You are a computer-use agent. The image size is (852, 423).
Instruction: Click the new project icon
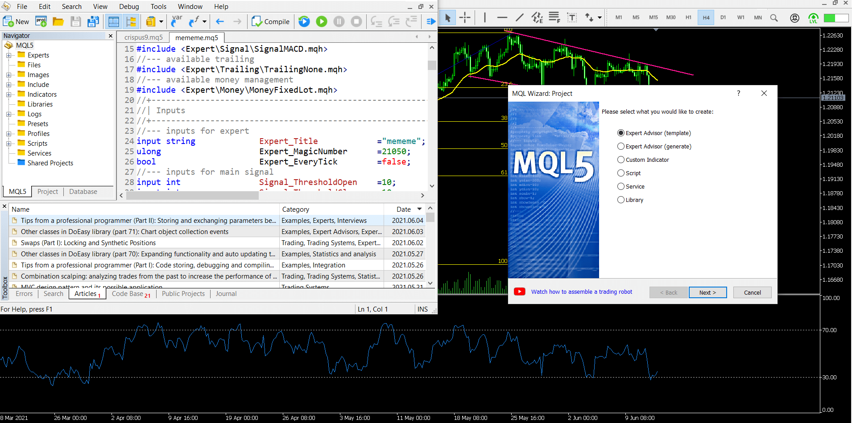pyautogui.click(x=41, y=21)
